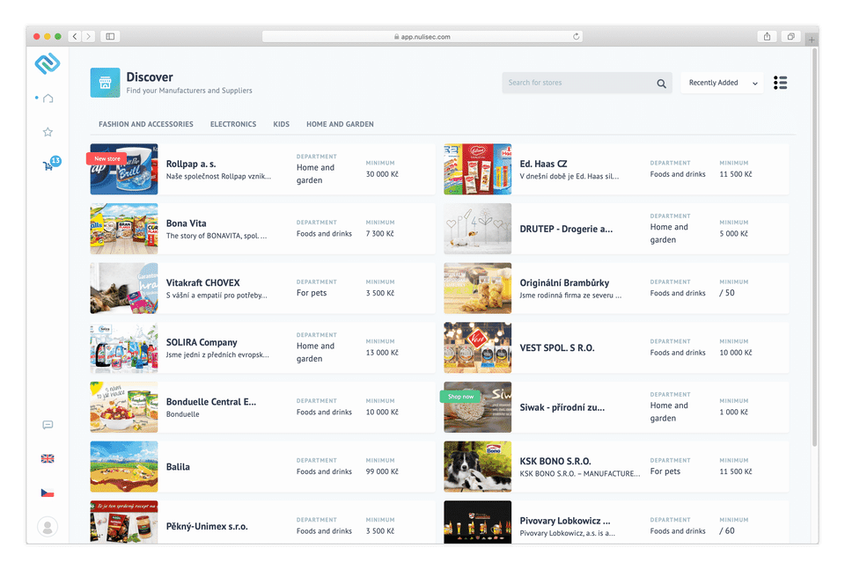The image size is (845, 570).
Task: Switch language to English flag
Action: [48, 458]
